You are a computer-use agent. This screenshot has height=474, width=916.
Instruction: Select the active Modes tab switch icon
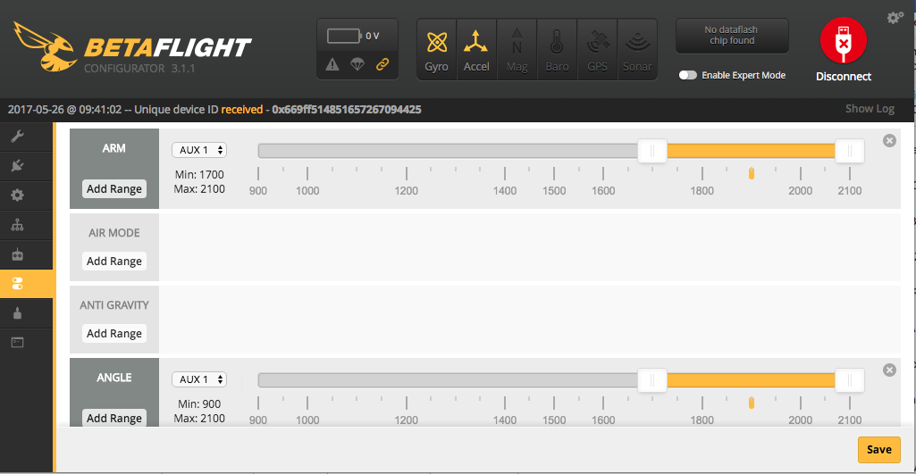pyautogui.click(x=18, y=284)
